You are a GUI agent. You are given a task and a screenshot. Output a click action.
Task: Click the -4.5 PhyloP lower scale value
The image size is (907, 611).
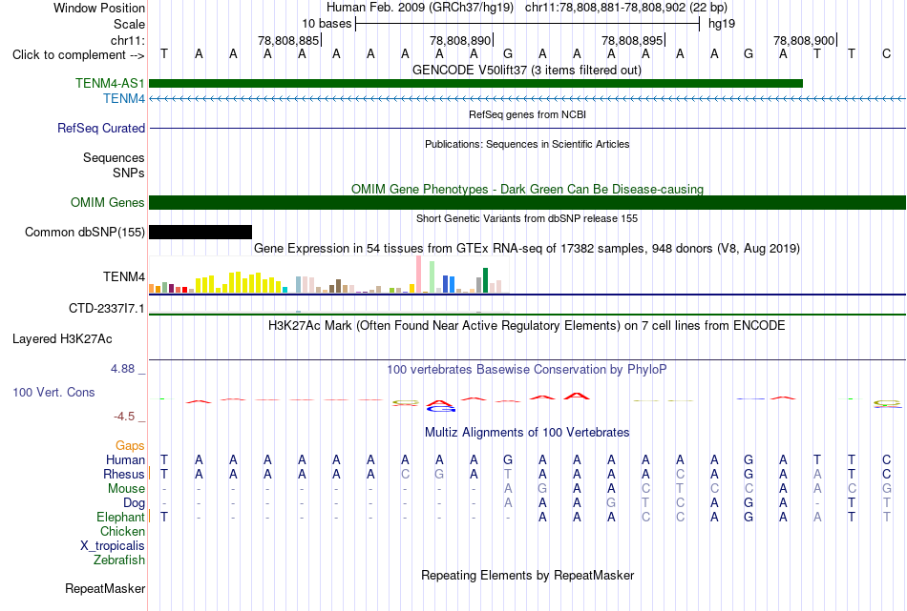point(124,417)
